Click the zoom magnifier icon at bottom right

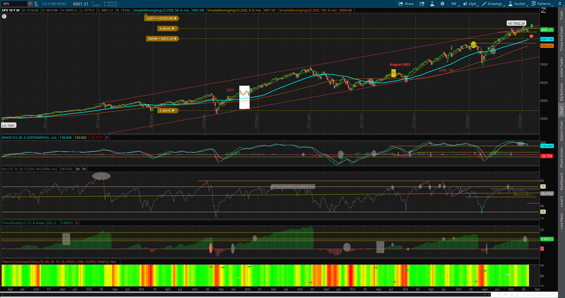(500, 295)
